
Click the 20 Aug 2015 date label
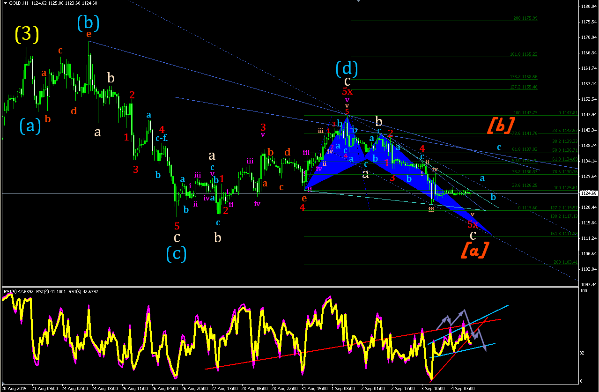(x=13, y=389)
